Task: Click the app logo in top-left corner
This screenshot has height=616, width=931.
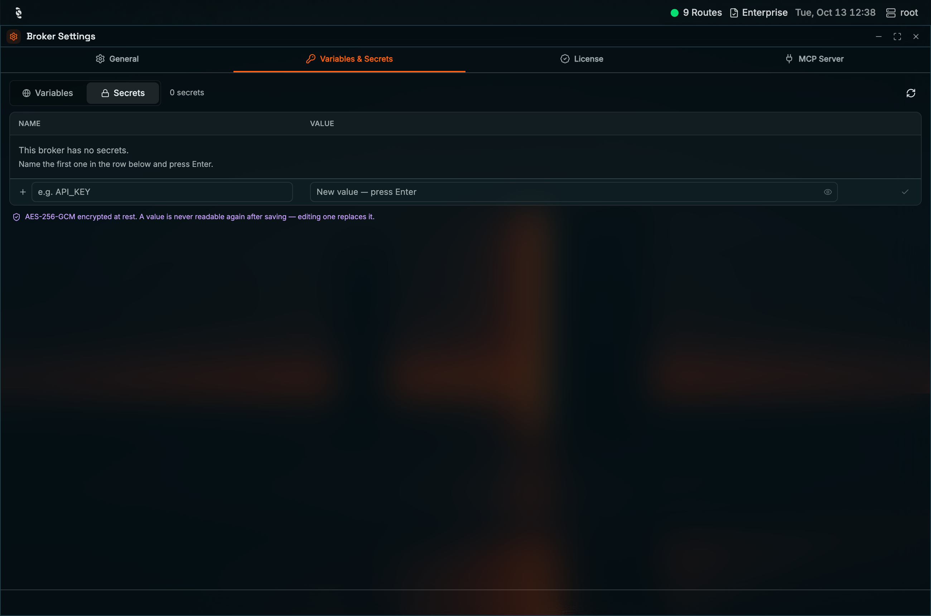Action: coord(19,13)
